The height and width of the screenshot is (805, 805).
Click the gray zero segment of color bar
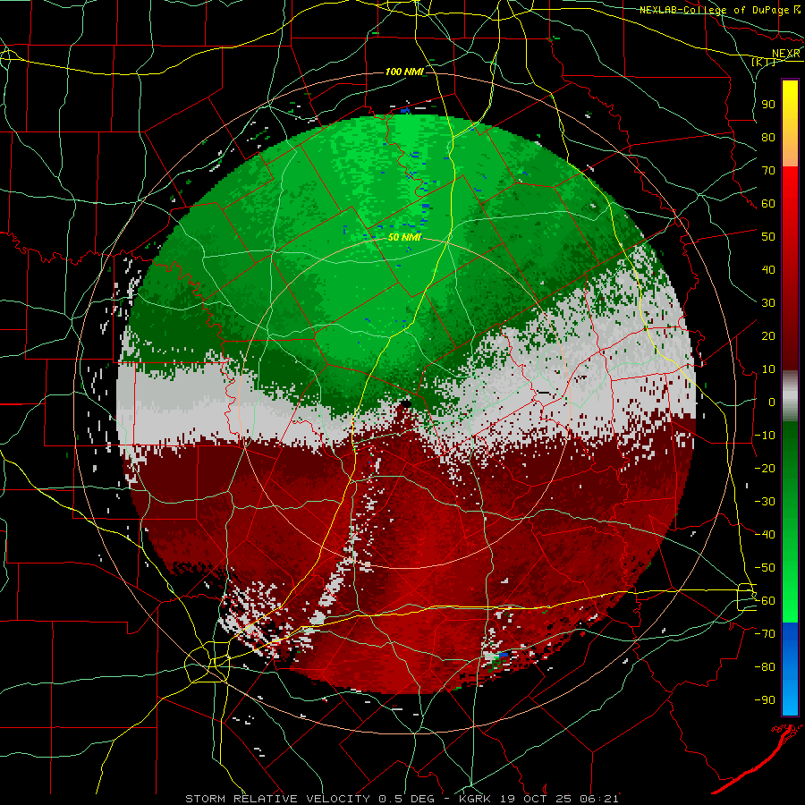790,395
